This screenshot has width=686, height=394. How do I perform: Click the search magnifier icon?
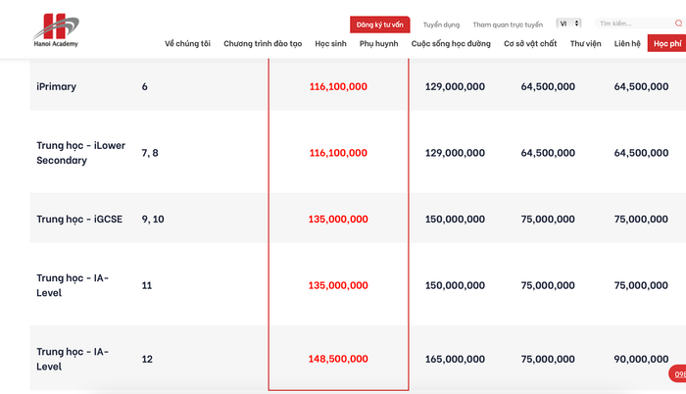pos(679,24)
